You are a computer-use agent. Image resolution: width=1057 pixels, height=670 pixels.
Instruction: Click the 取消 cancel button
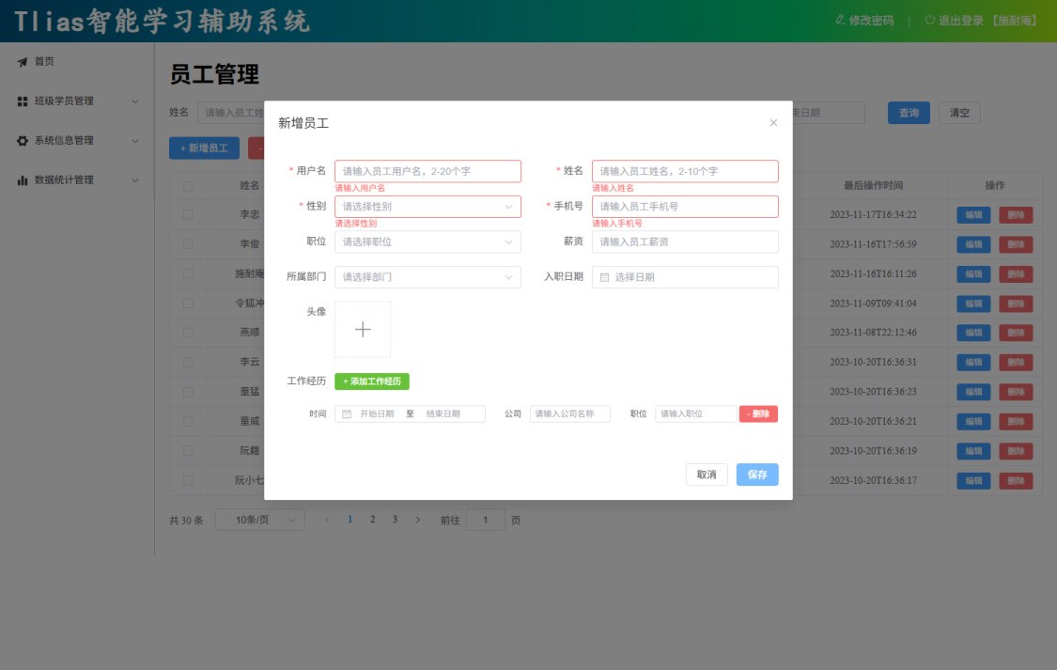coord(707,475)
